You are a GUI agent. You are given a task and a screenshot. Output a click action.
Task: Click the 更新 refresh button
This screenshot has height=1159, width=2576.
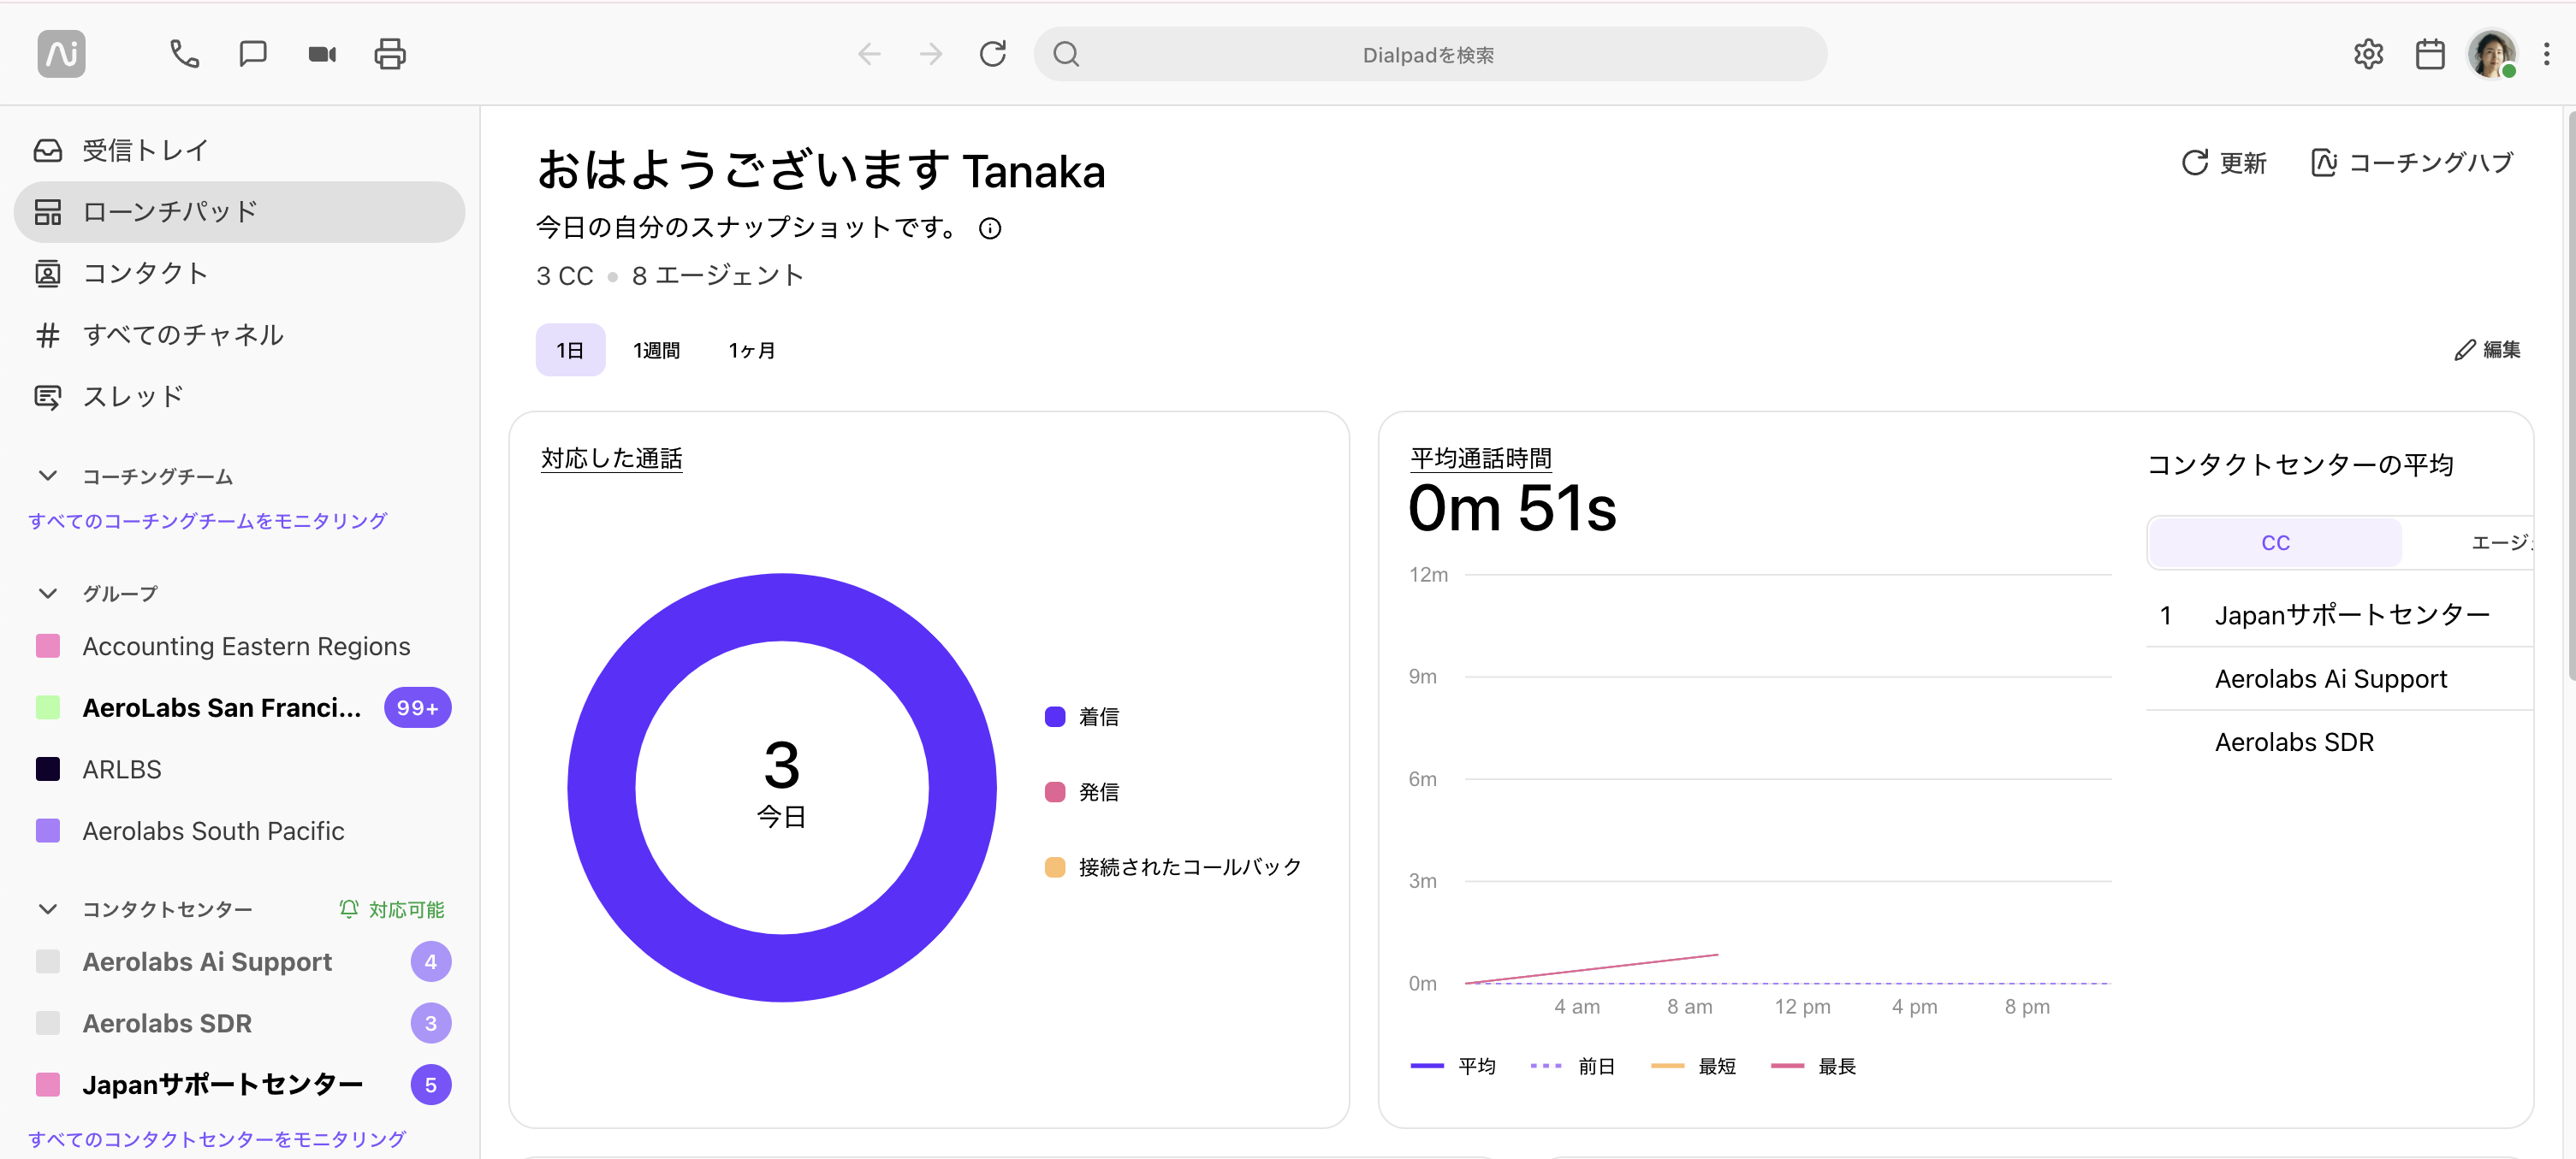click(x=2224, y=163)
